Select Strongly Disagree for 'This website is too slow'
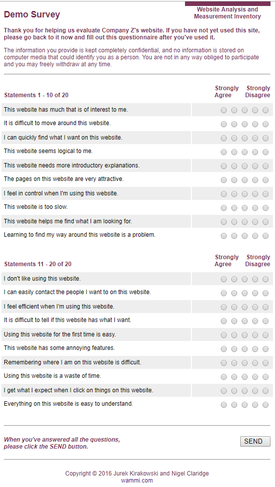Screen dimensions: 275x487 pyautogui.click(x=266, y=208)
